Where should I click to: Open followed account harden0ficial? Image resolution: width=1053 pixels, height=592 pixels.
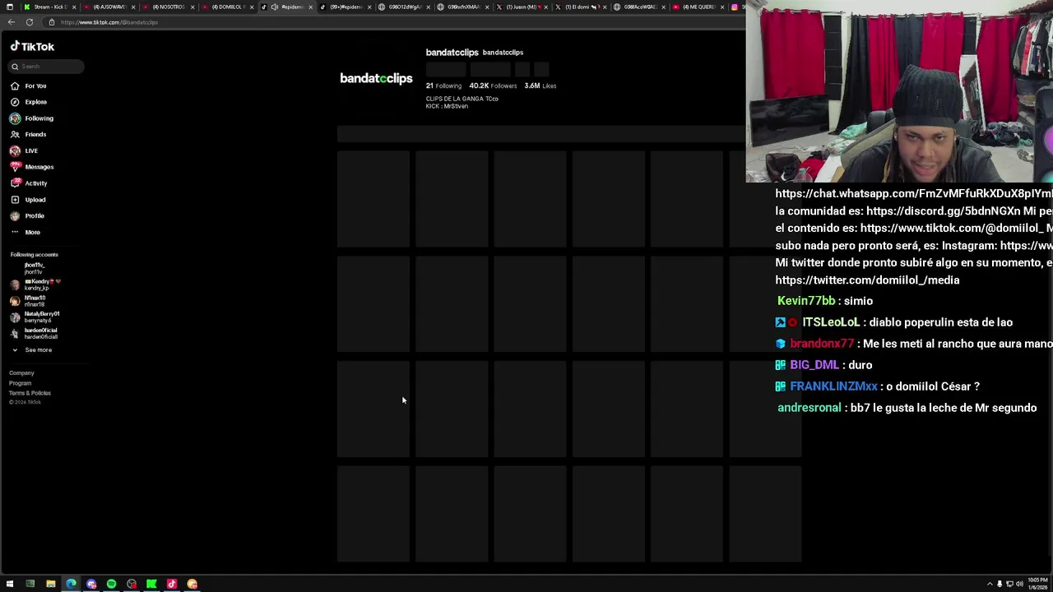35,334
